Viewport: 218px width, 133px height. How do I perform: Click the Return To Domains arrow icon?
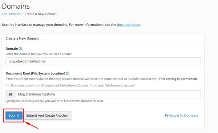(x=166, y=115)
